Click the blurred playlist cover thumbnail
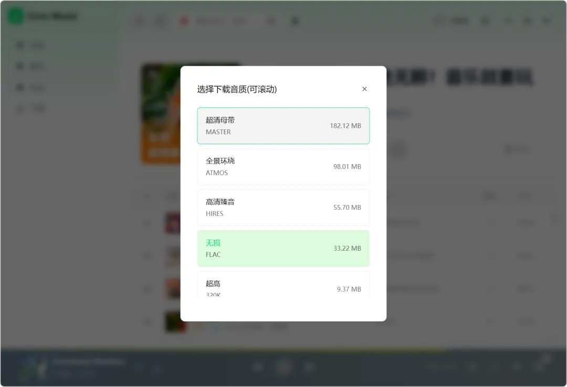The image size is (567, 387). pos(161,114)
